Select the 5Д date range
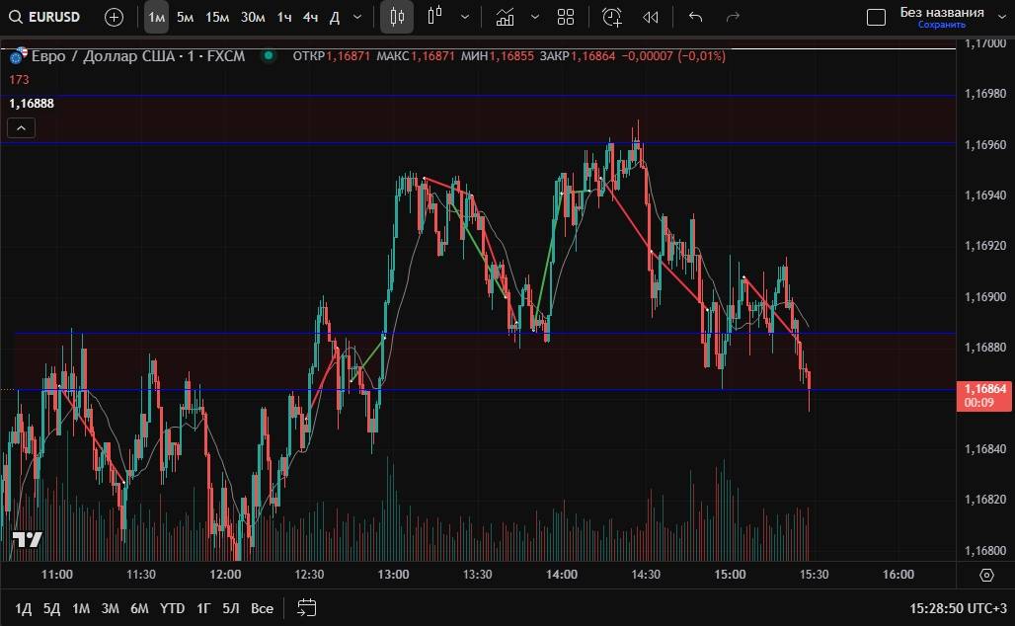Viewport: 1015px width, 626px height. point(51,608)
